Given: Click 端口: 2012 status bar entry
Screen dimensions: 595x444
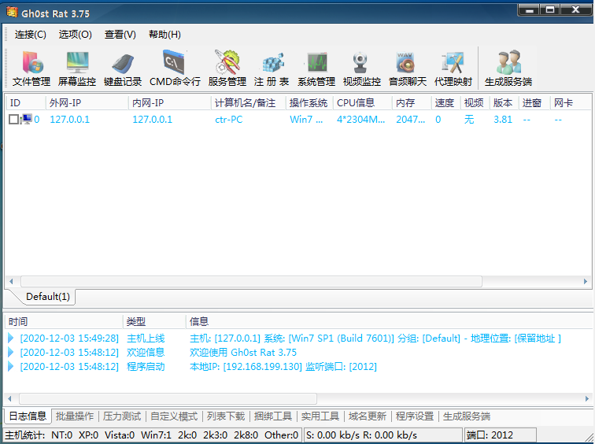Looking at the screenshot, I should point(500,435).
